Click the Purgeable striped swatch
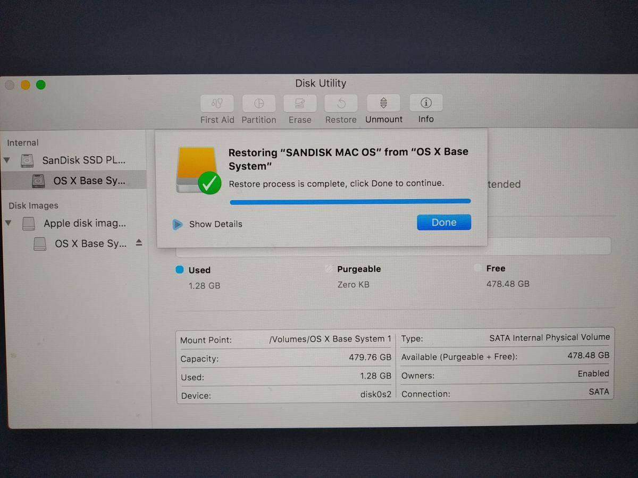This screenshot has height=478, width=638. [x=329, y=269]
